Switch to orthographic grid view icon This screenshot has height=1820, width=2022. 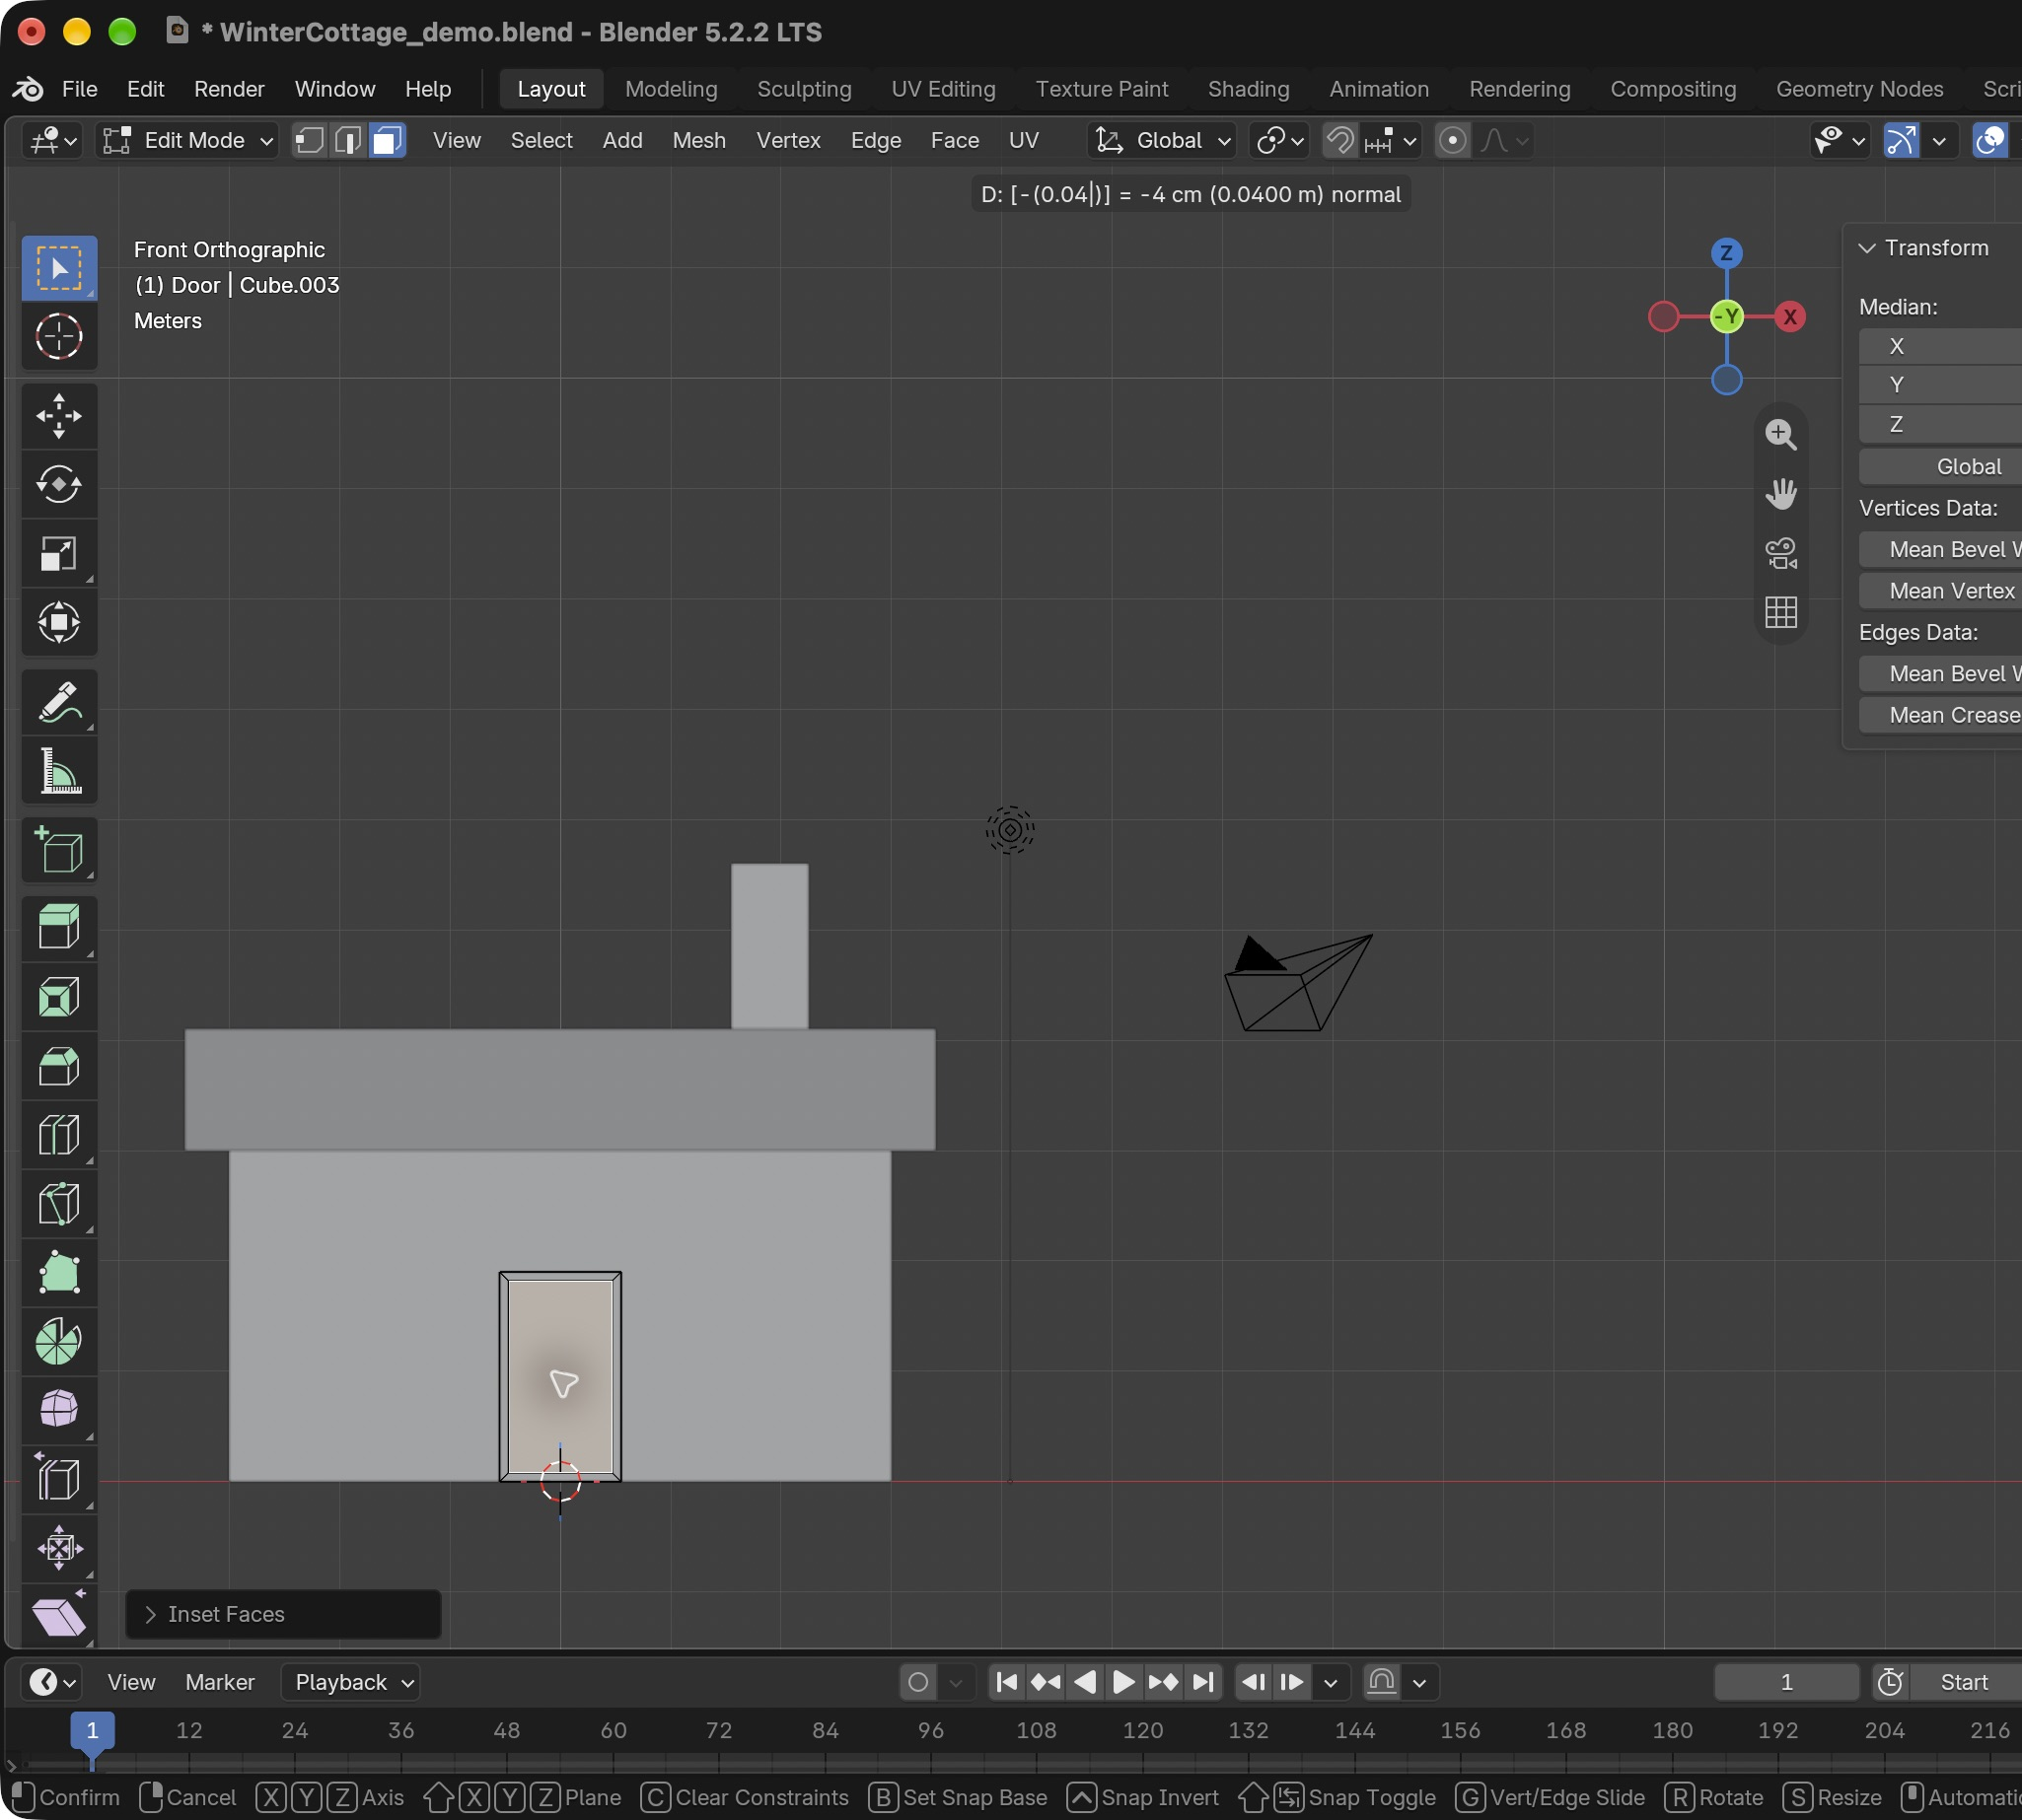[x=1781, y=612]
